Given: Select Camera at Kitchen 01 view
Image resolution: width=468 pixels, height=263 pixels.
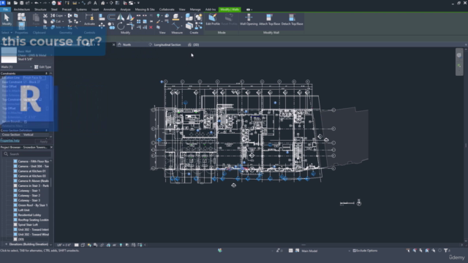Looking at the screenshot, I should coord(31,171).
